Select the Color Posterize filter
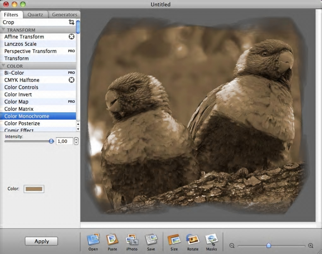 point(22,123)
